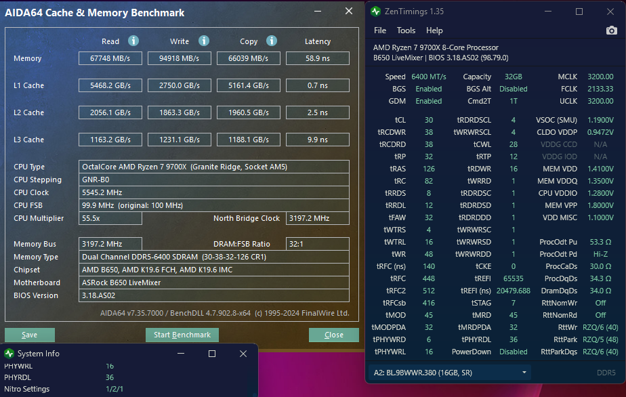Click the tCL 30 value
The image size is (626, 397).
pyautogui.click(x=429, y=120)
